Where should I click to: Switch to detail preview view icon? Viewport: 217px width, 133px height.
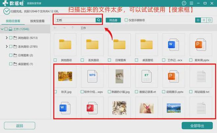pos(209,20)
